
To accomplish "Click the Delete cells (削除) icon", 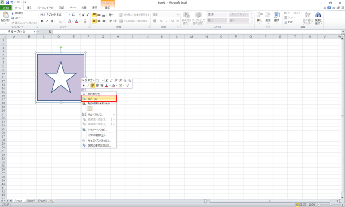I will pyautogui.click(x=268, y=15).
